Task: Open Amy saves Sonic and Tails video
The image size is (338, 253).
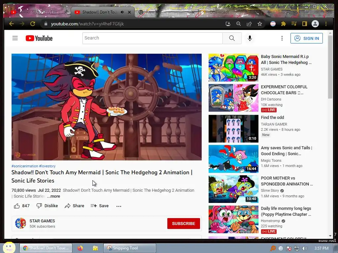Action: pos(233,159)
